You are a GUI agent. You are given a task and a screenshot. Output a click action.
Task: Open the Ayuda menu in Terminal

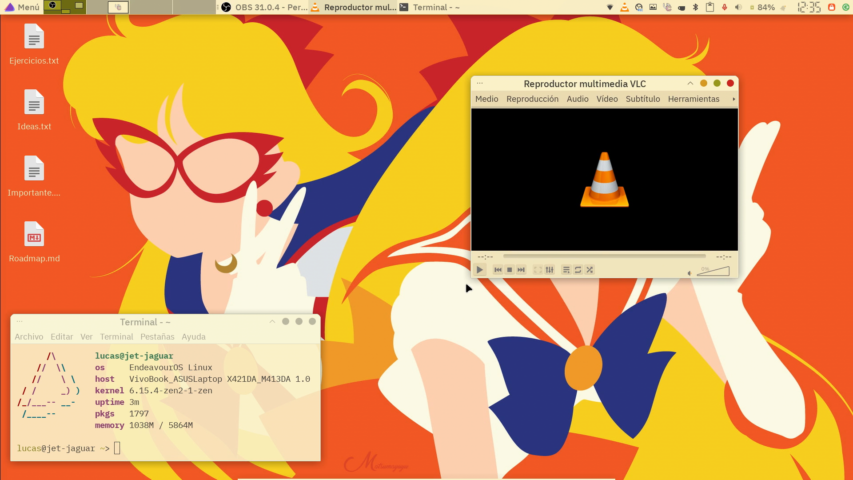point(193,337)
